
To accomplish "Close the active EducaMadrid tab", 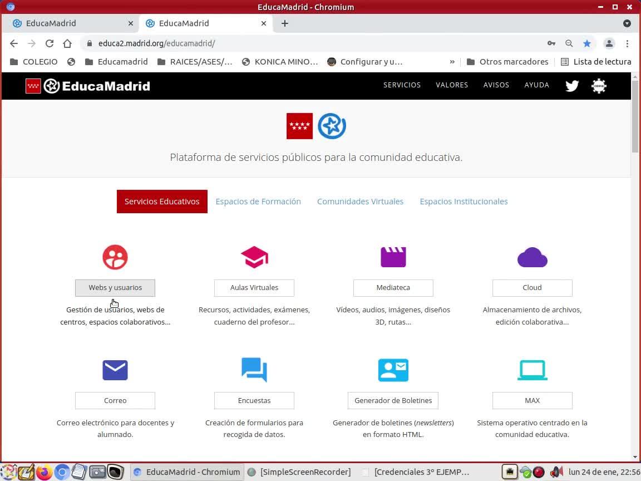I will [x=264, y=23].
